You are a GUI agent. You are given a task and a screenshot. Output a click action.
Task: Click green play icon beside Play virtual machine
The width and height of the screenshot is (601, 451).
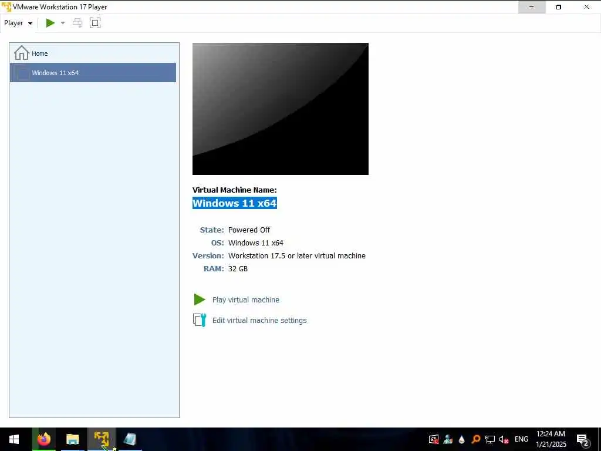[200, 299]
